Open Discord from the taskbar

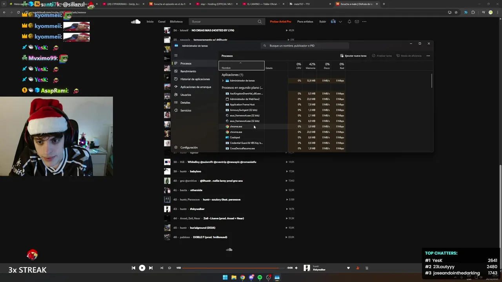pyautogui.click(x=251, y=277)
